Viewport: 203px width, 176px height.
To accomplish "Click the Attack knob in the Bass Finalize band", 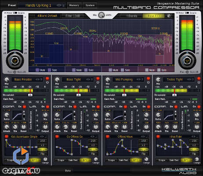I will coord(7,127).
